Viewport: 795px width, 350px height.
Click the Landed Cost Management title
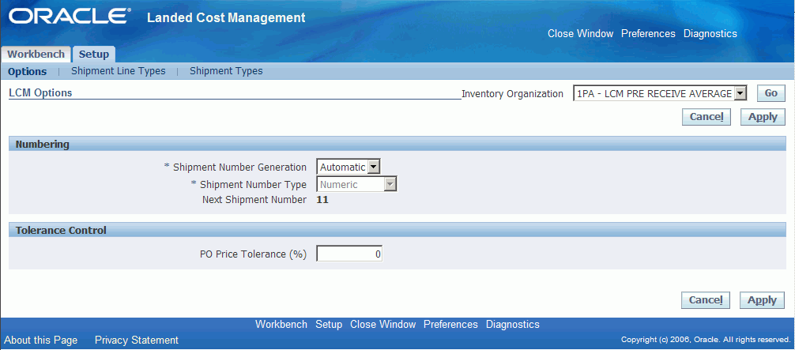coord(226,17)
